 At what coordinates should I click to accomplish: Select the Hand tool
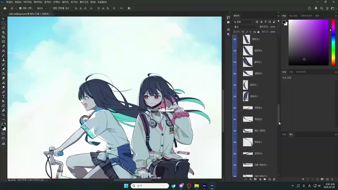coord(3,110)
